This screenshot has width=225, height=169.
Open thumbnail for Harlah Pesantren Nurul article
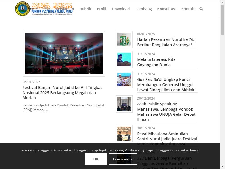coord(124,39)
